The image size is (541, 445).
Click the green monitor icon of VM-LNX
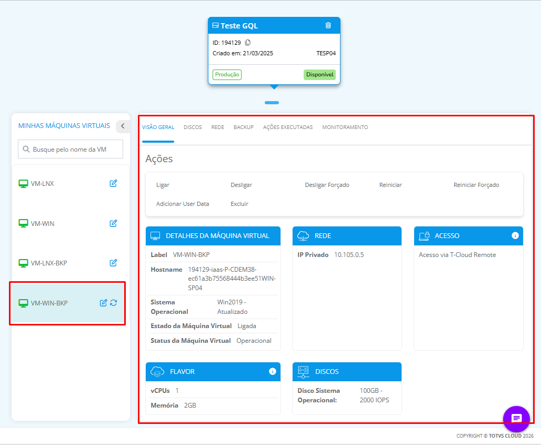tap(23, 184)
